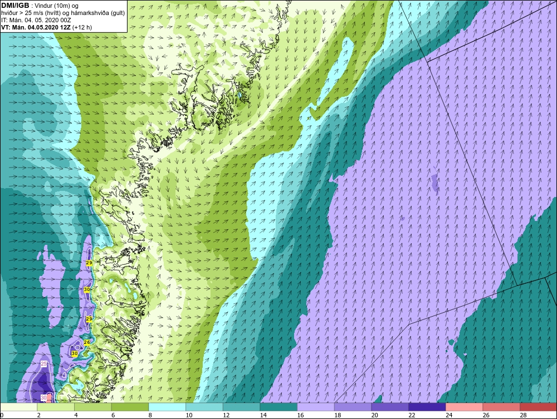Select the lavender 16–18 m/s legend swatch
557x419 pixels.
coord(315,407)
